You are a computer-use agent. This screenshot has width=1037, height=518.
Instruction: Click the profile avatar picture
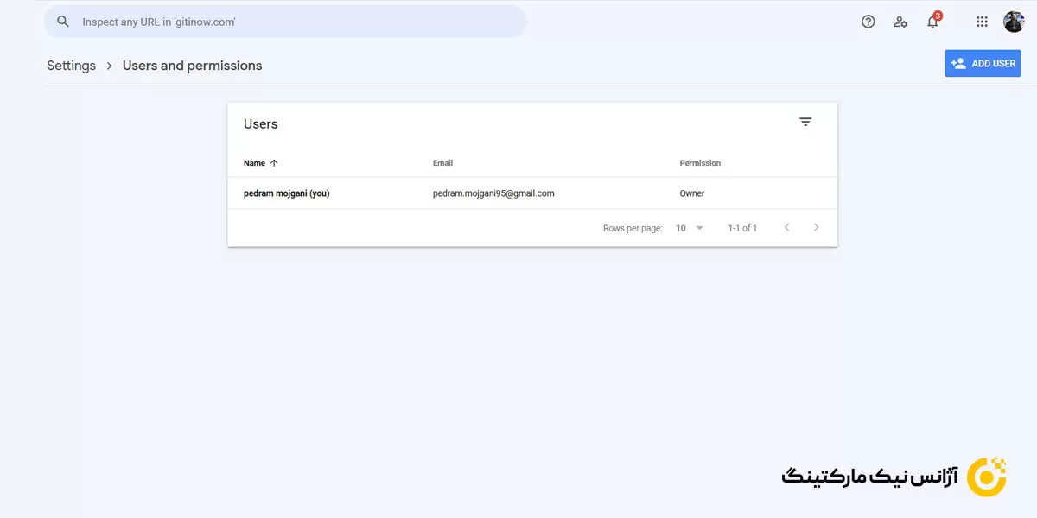[1013, 22]
